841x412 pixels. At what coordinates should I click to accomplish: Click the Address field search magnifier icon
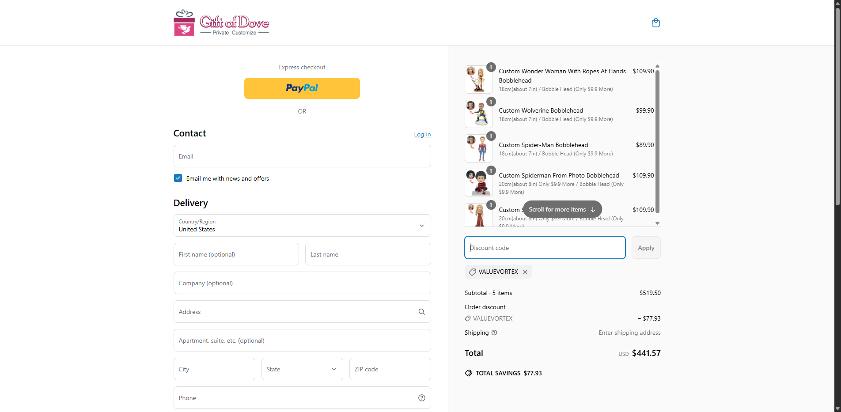click(x=421, y=312)
